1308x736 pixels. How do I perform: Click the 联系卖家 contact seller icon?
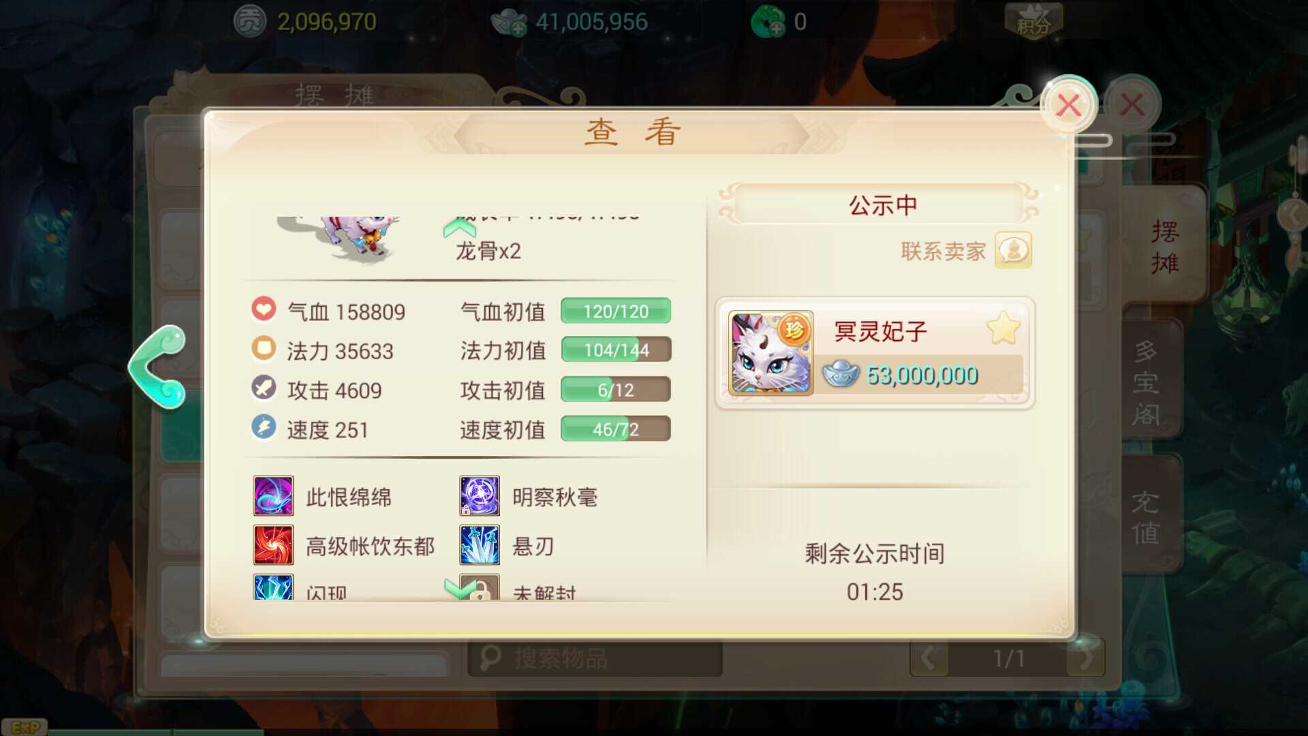pyautogui.click(x=1013, y=250)
